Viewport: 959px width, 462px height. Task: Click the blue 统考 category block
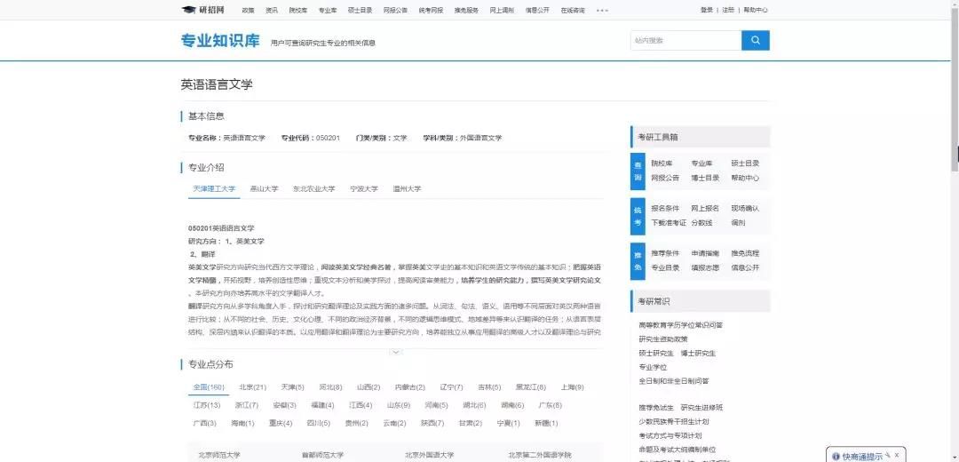coord(637,215)
